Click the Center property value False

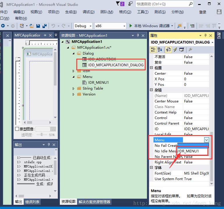(x=196, y=74)
